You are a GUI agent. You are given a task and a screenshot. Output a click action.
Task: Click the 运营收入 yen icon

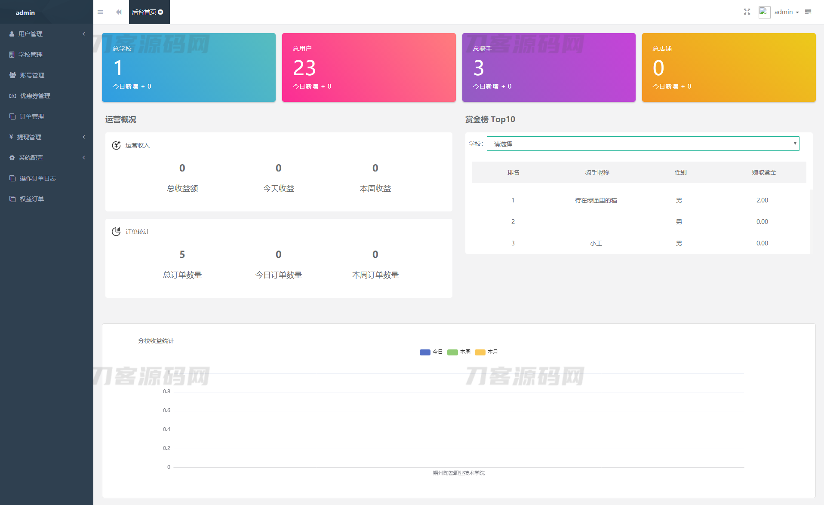click(x=116, y=145)
